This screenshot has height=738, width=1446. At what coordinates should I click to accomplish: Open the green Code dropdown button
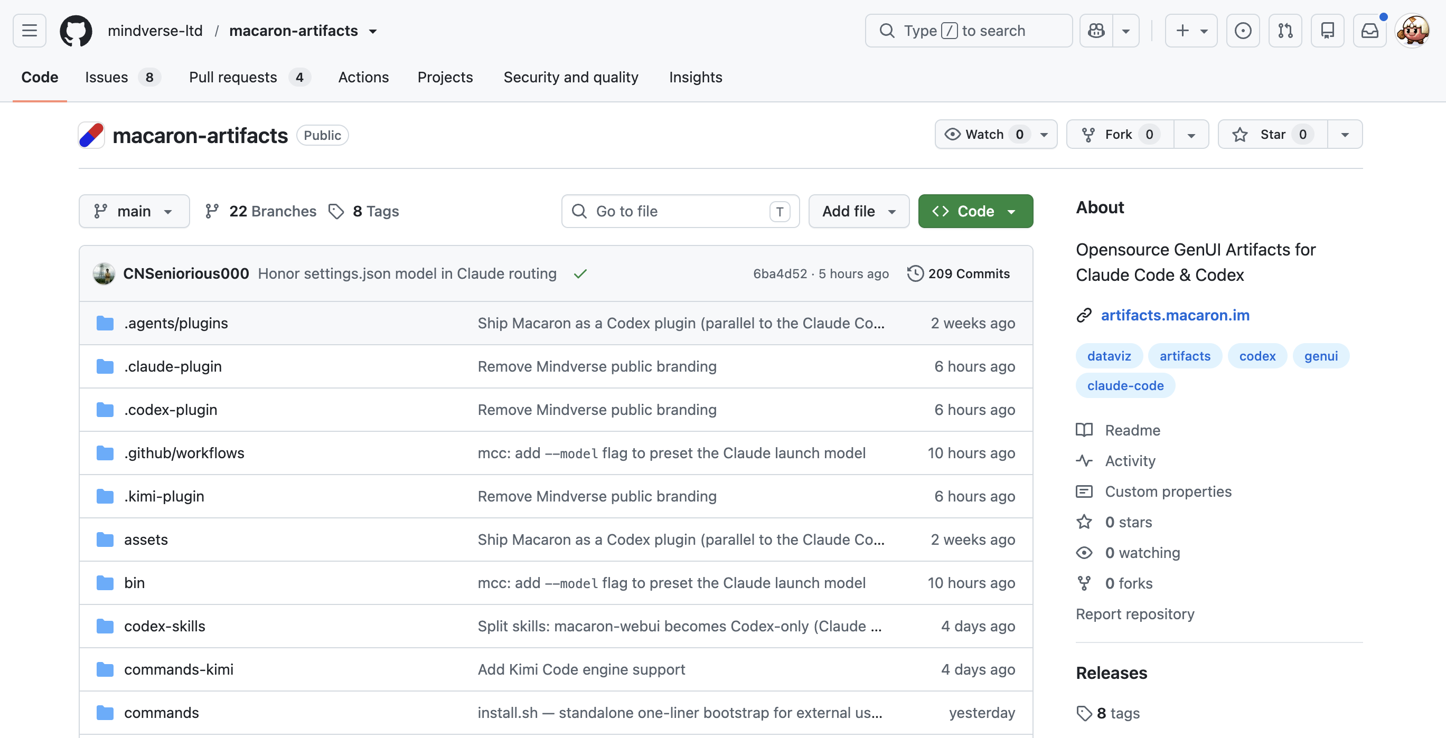975,211
